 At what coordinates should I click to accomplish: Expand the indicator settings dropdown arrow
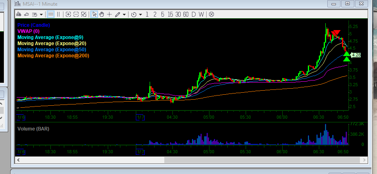(x=41, y=15)
